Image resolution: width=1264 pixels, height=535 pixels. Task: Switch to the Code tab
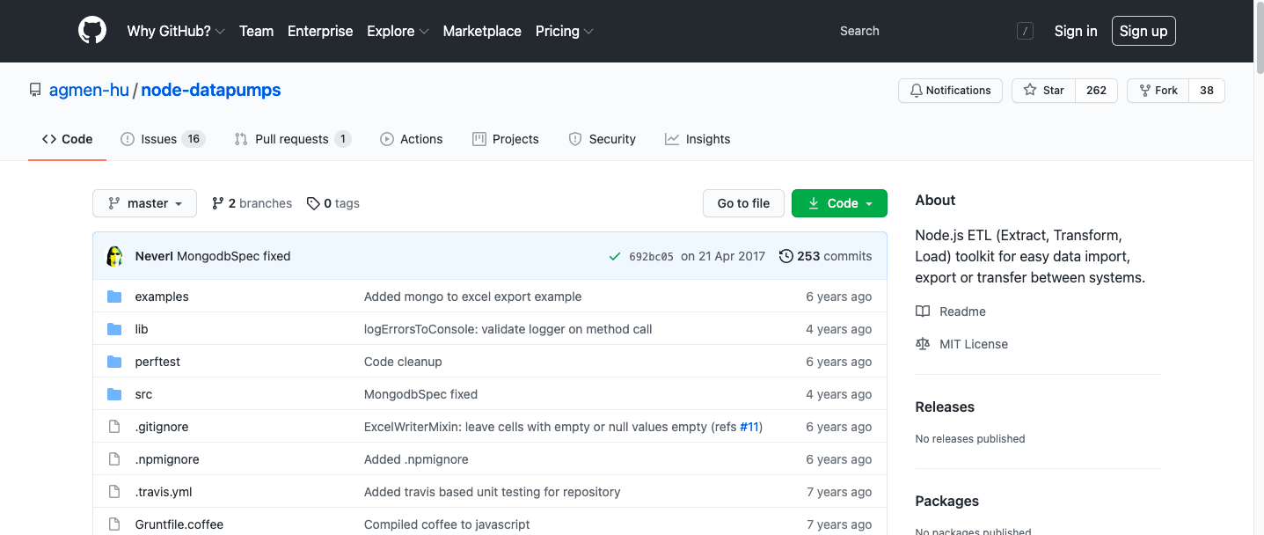click(68, 139)
